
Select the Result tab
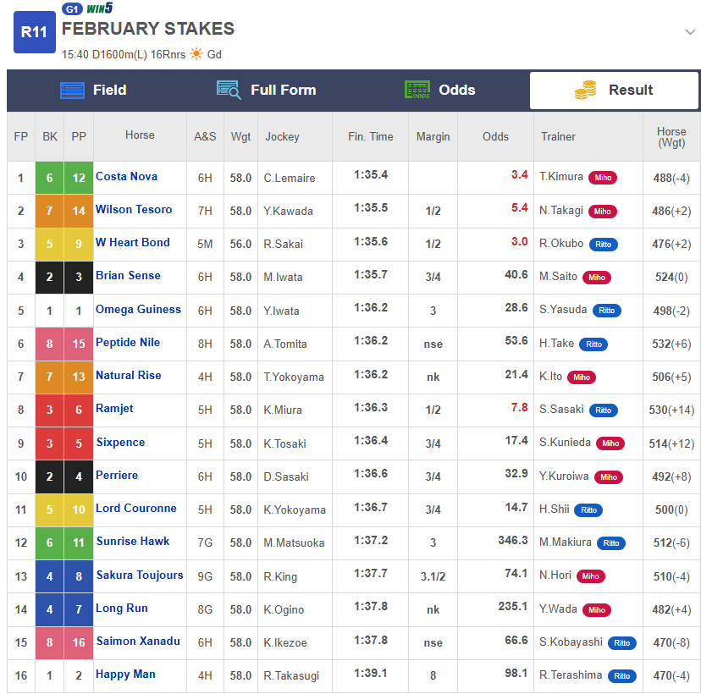pyautogui.click(x=614, y=91)
